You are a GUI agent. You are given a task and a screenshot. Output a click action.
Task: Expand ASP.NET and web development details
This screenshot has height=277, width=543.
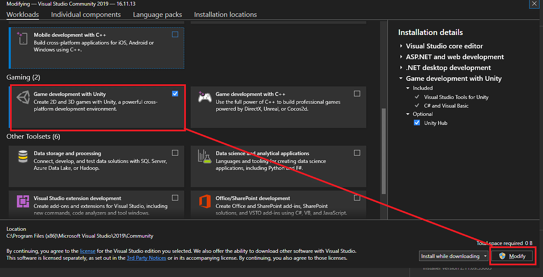point(401,57)
